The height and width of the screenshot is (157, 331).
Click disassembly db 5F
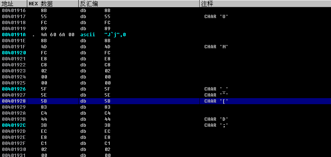click(x=95, y=89)
